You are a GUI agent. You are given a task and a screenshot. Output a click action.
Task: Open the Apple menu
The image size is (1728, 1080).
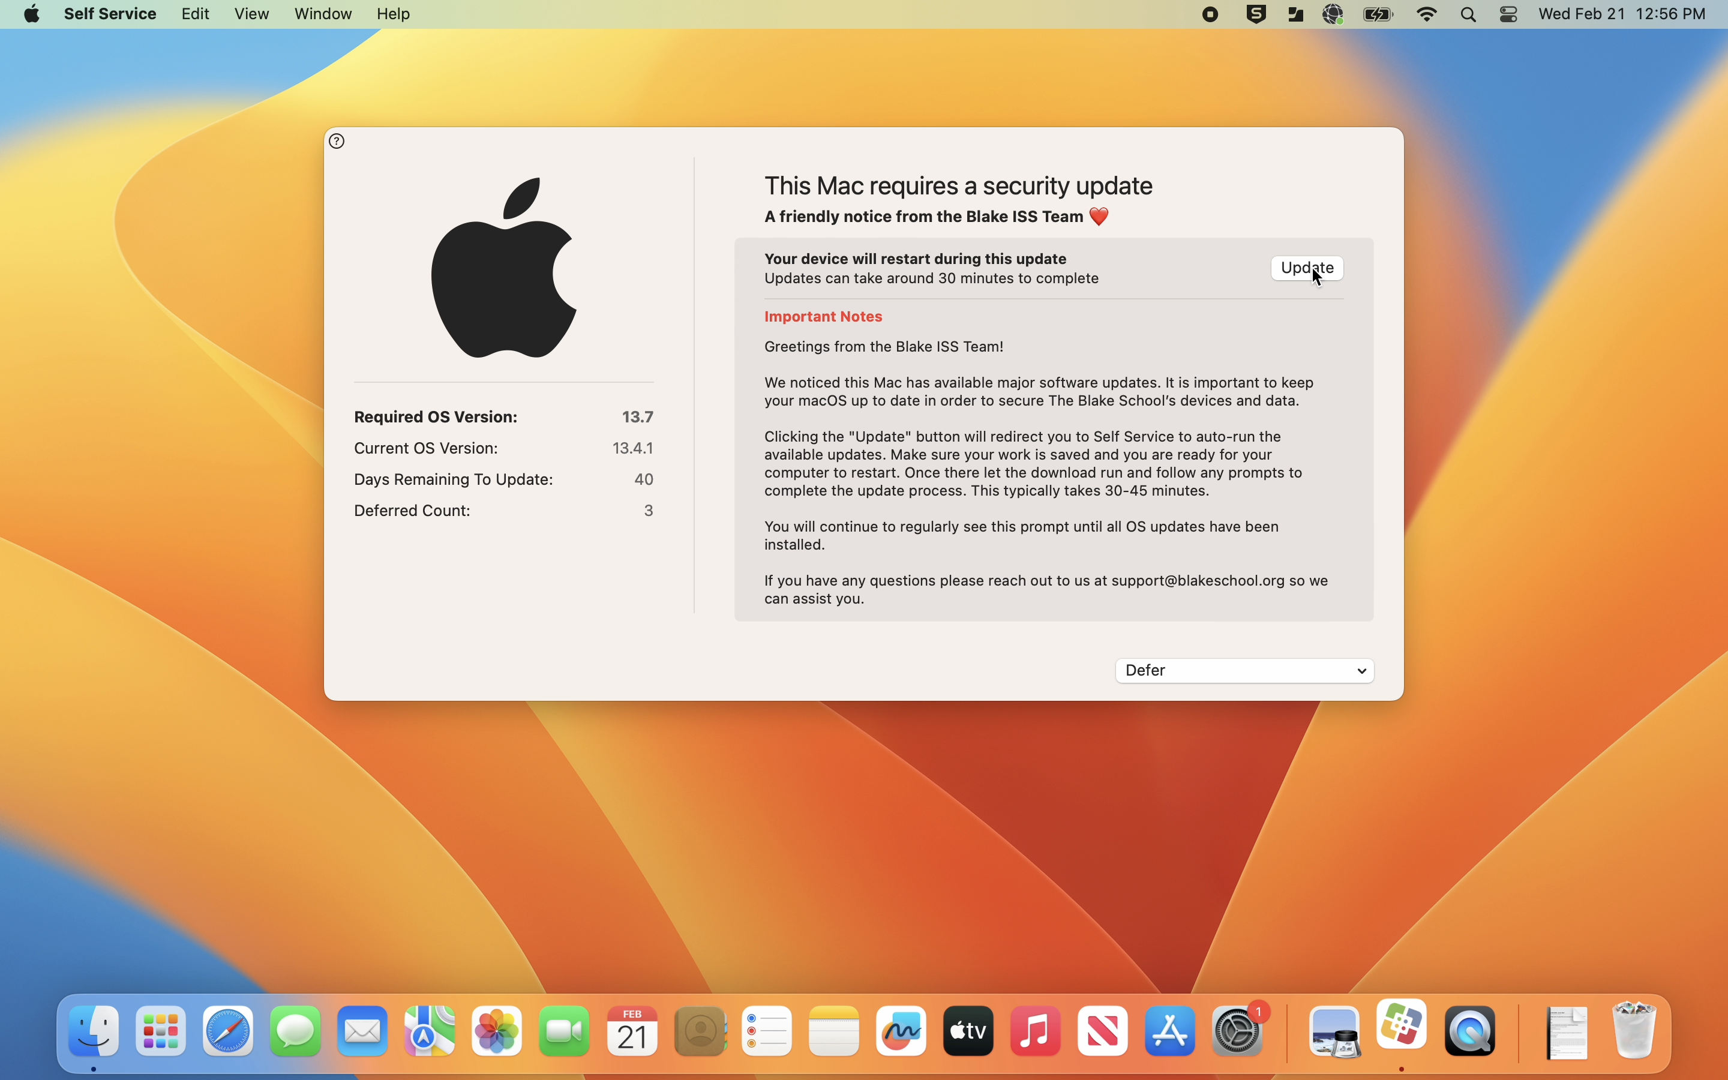[31, 14]
